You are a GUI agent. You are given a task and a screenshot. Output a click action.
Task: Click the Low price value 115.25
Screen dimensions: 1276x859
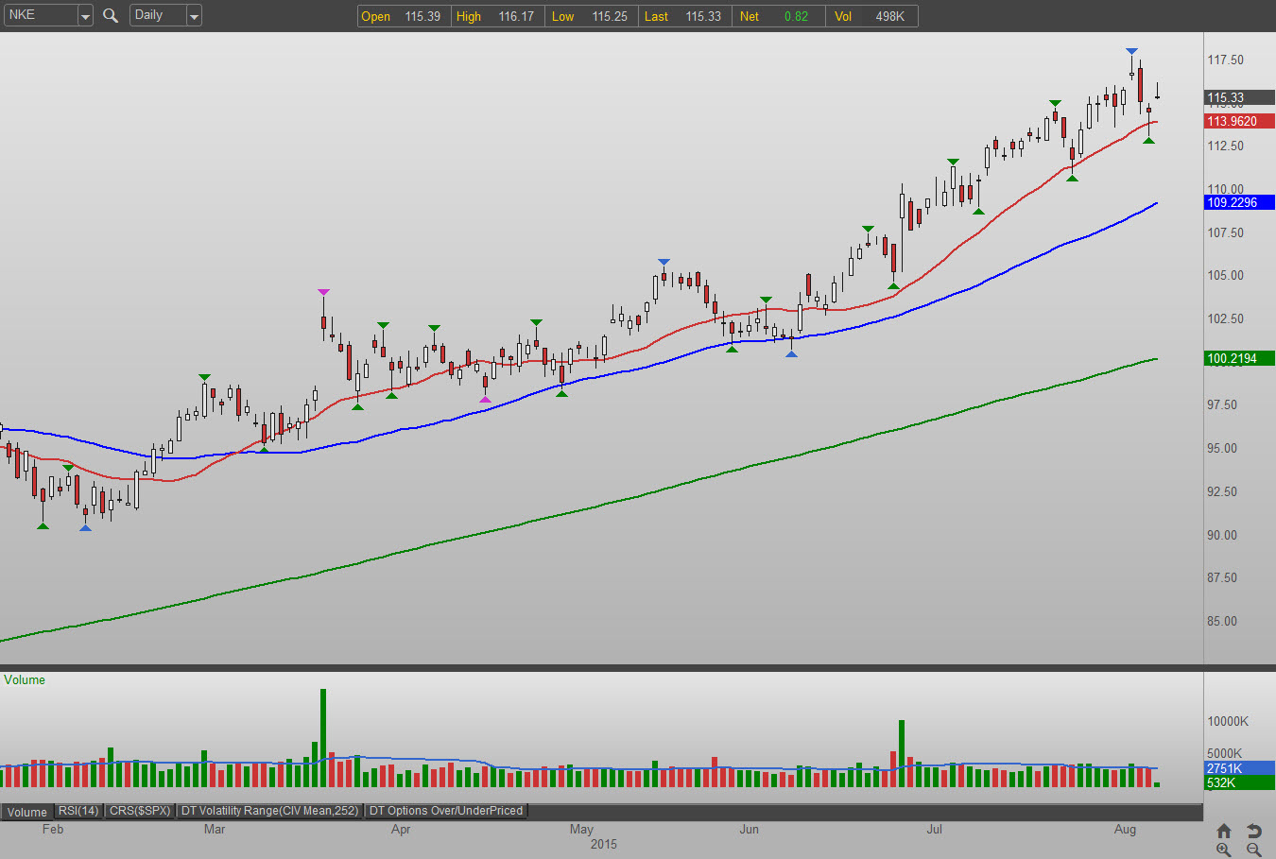point(610,16)
